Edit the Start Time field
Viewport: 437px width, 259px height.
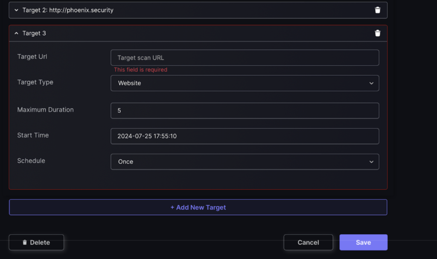[x=245, y=136]
